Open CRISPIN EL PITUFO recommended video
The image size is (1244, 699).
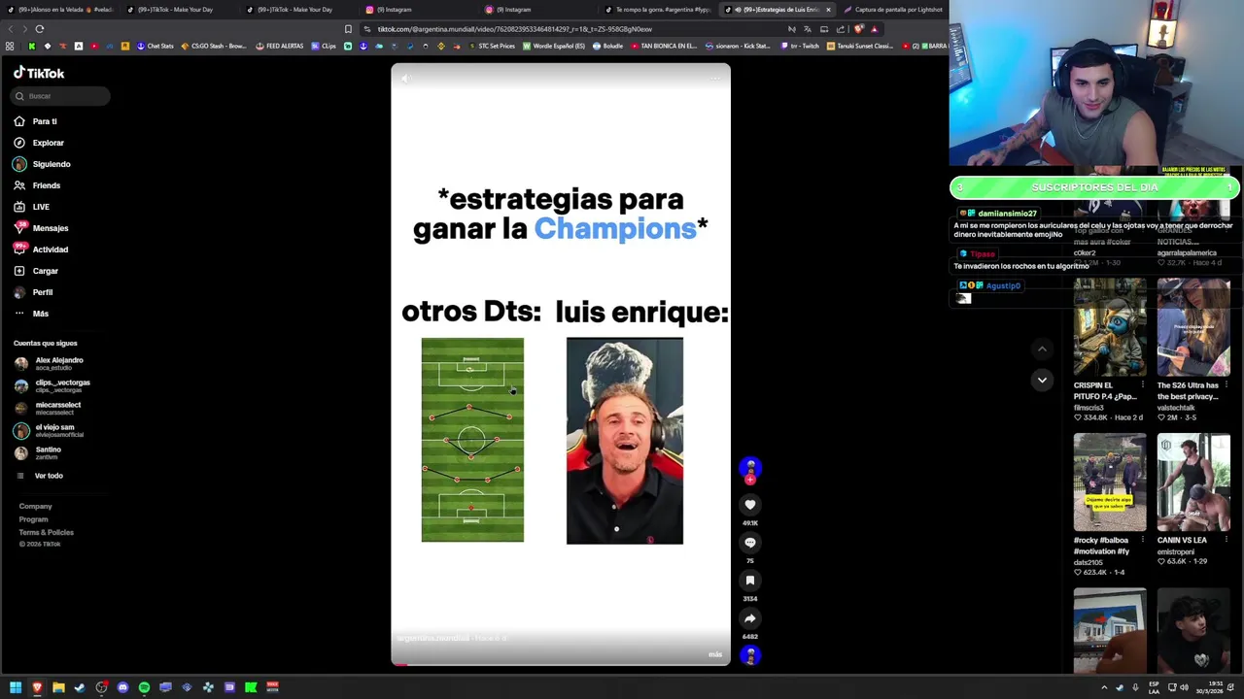click(1109, 327)
